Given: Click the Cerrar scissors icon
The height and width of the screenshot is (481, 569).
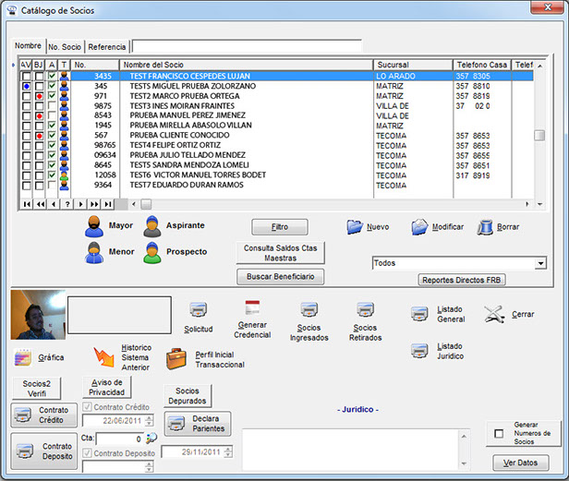Looking at the screenshot, I should [x=494, y=313].
